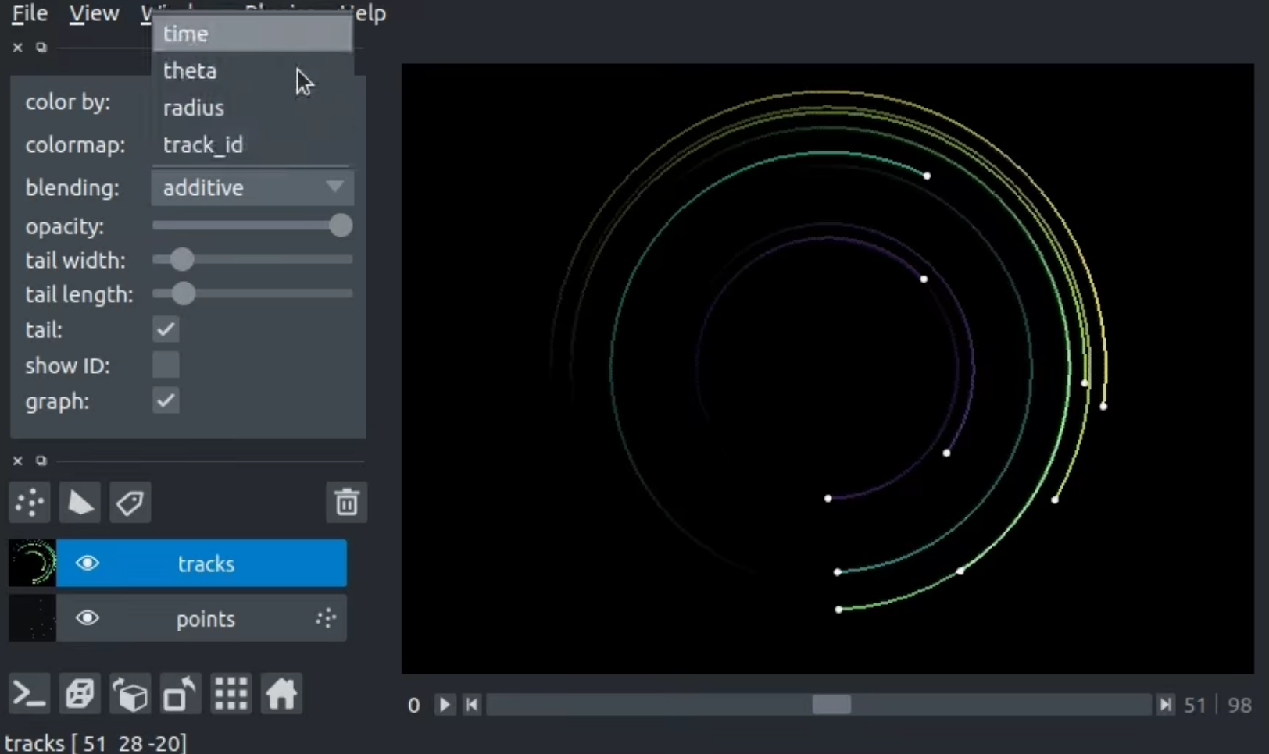Open the View menu

coord(92,13)
